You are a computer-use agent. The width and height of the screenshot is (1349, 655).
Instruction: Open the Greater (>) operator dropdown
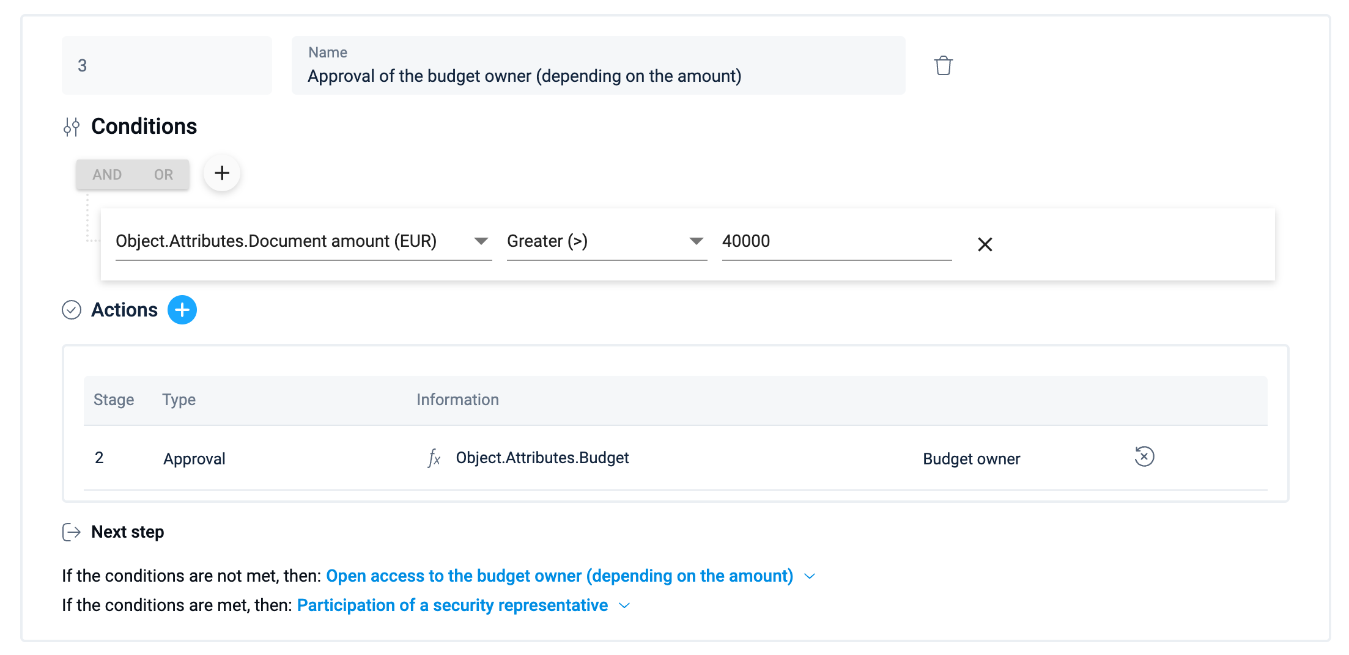pos(696,241)
